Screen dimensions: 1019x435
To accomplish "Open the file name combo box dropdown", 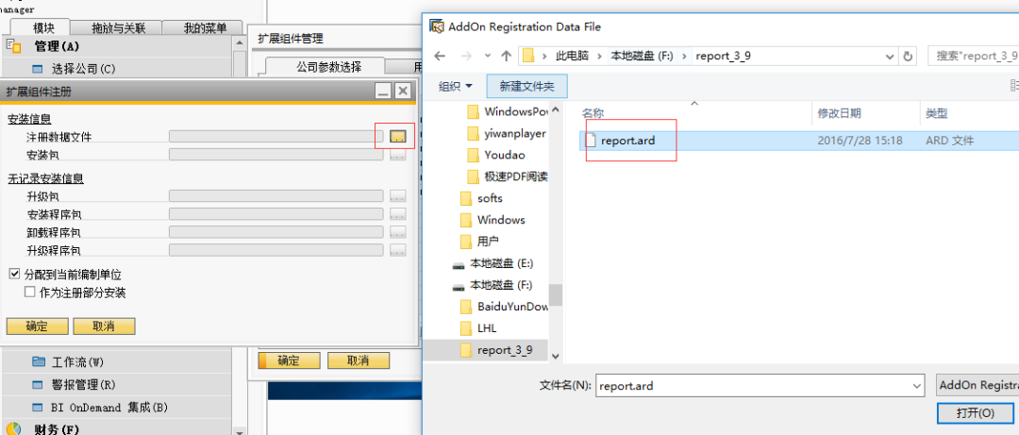I will (917, 386).
